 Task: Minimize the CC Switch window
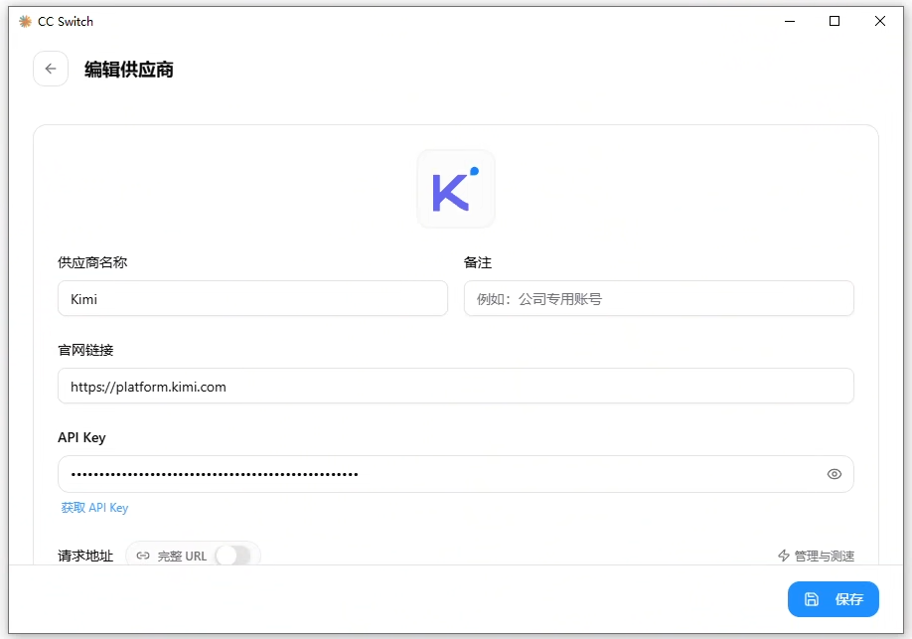coord(789,22)
